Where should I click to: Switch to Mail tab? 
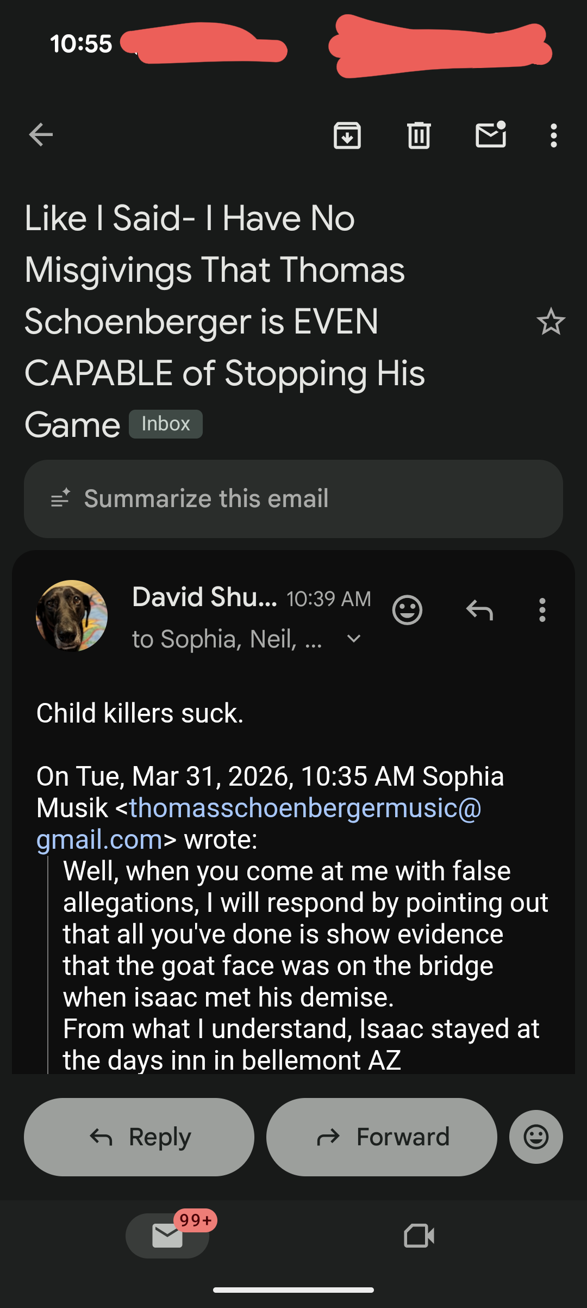pyautogui.click(x=167, y=1236)
